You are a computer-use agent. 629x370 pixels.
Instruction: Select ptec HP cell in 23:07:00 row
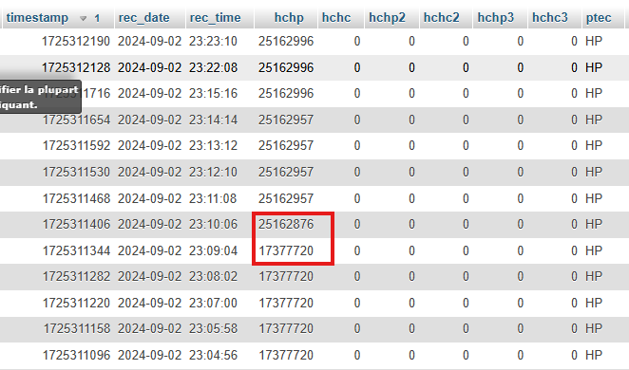tap(594, 303)
